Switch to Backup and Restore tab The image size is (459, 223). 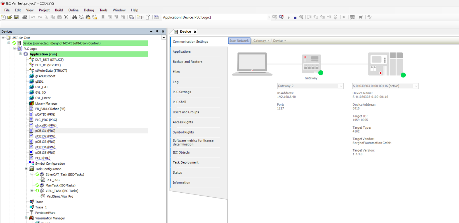187,62
